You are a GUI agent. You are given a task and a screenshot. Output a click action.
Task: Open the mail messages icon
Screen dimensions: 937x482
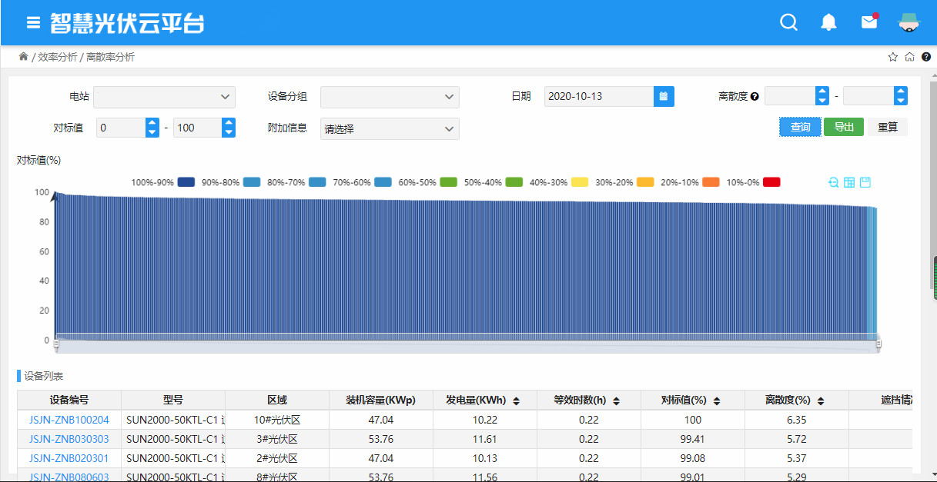tap(868, 22)
